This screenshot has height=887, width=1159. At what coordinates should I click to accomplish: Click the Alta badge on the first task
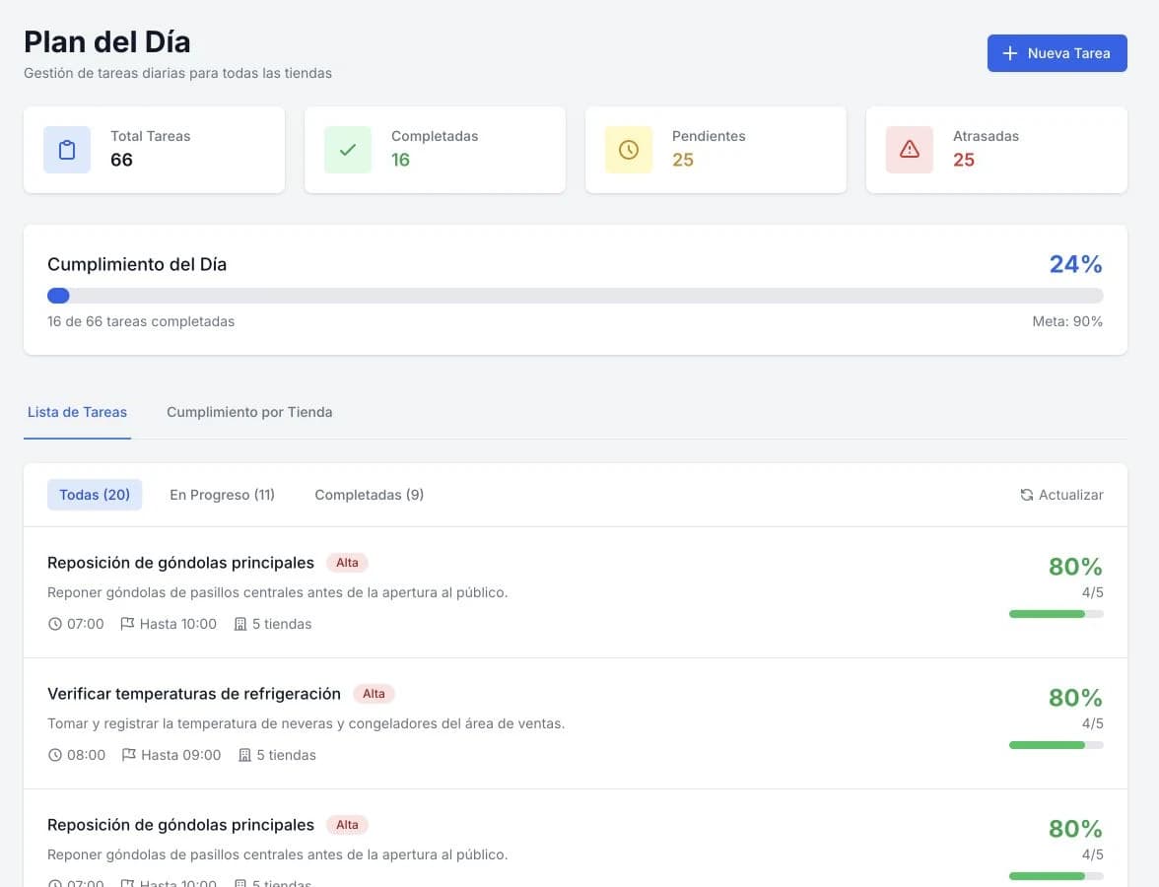[x=347, y=563]
